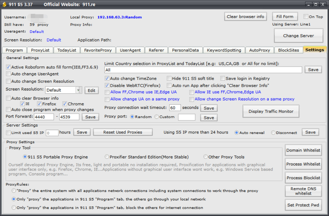Switch to KeywordSpotting tab

pyautogui.click(x=224, y=50)
